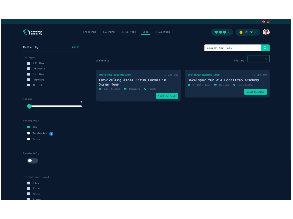293x219 pixels.
Task: Check the Internship filter
Action: click(x=28, y=69)
